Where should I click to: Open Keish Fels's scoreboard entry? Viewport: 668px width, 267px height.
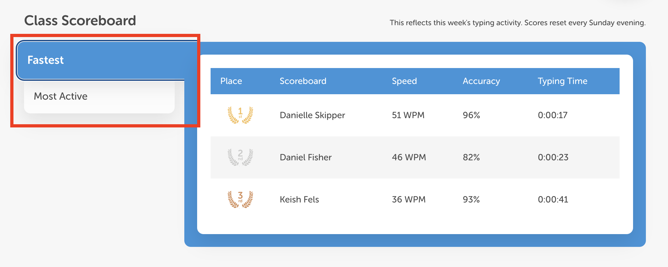click(x=299, y=199)
